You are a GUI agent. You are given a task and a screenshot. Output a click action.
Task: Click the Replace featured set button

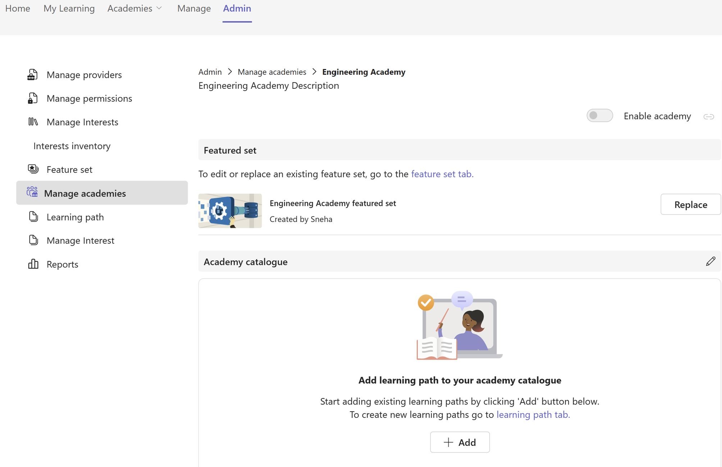point(690,204)
